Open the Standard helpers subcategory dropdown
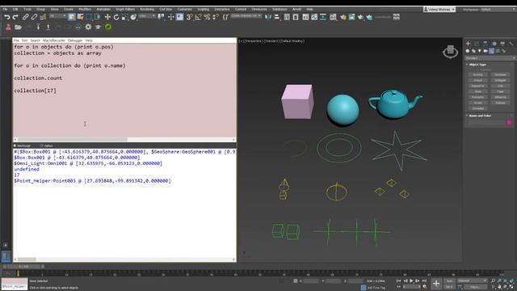 490,58
